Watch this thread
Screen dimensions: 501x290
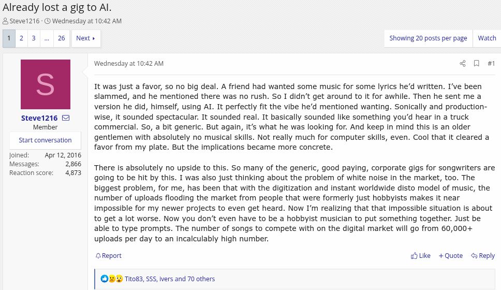point(487,38)
